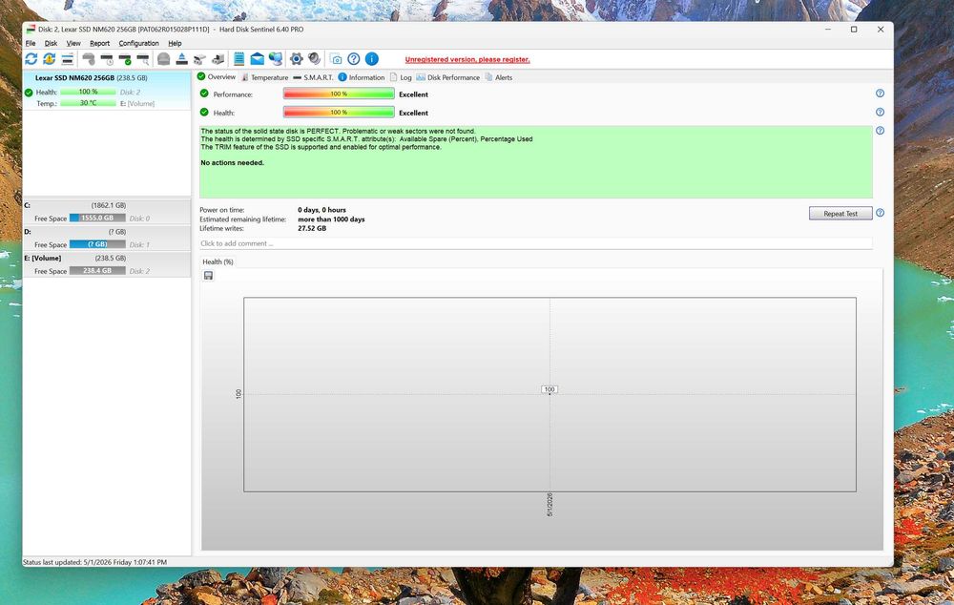The width and height of the screenshot is (954, 605).
Task: Select the Lexar SSD NM620 256GB disk entry
Action: coord(107,90)
